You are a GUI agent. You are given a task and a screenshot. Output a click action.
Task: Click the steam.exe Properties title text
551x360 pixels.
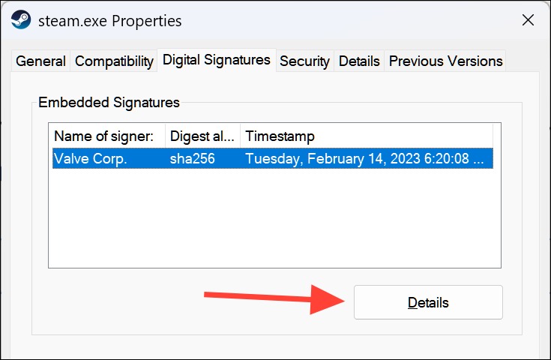[x=110, y=21]
